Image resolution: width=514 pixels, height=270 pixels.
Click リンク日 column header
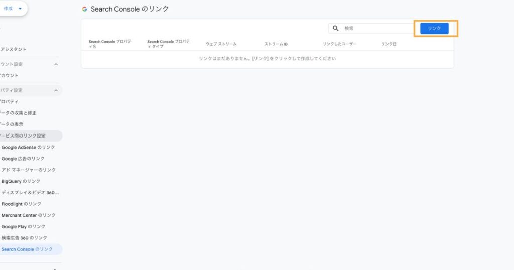point(389,44)
